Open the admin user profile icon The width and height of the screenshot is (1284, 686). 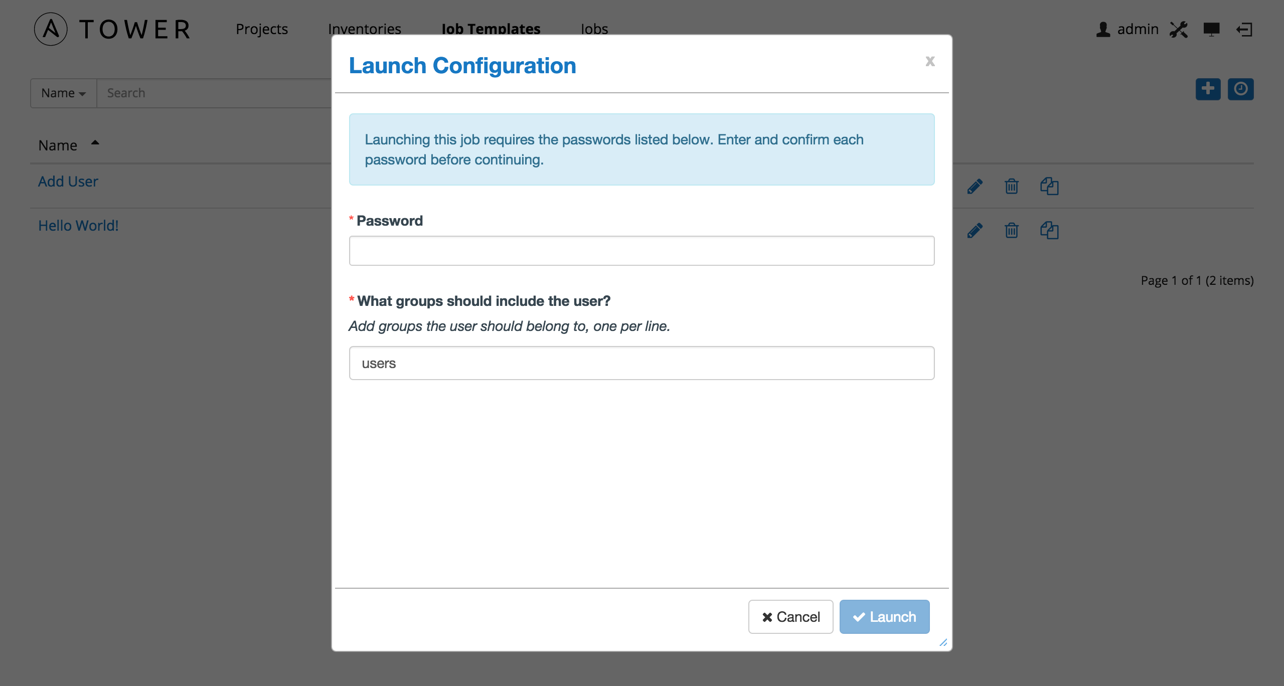click(1103, 29)
